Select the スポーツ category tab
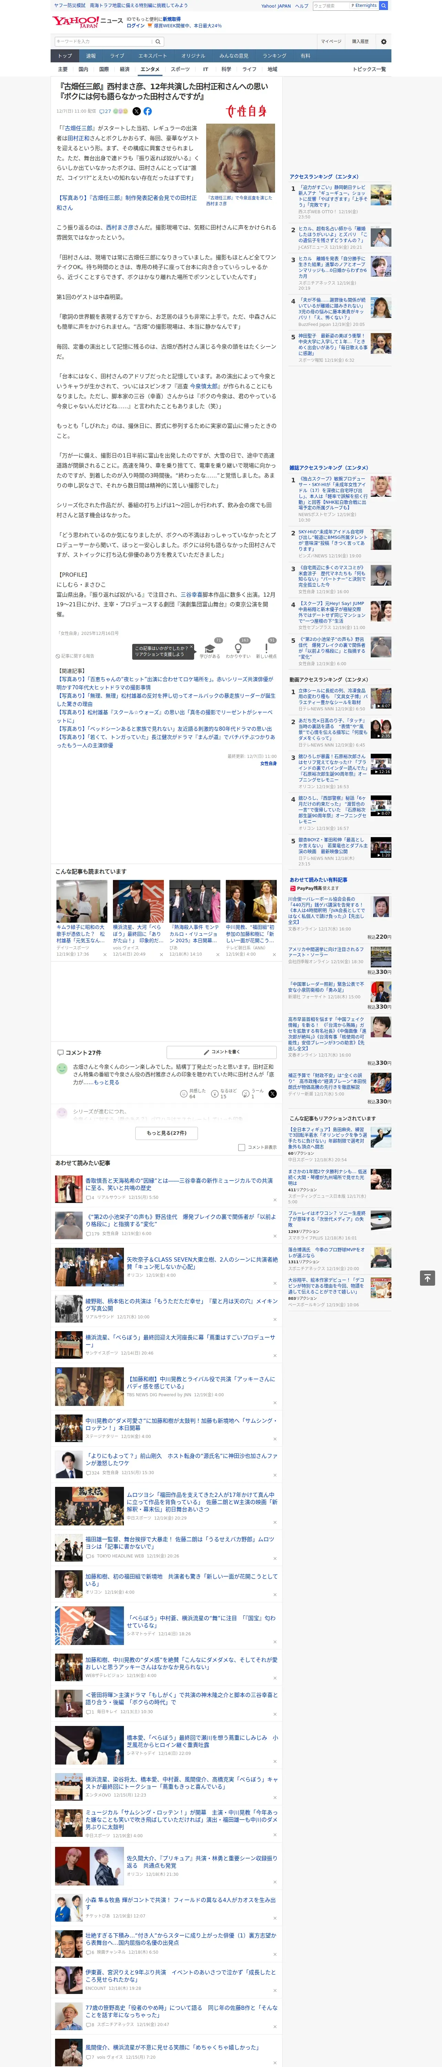The image size is (442, 2067). pyautogui.click(x=180, y=69)
